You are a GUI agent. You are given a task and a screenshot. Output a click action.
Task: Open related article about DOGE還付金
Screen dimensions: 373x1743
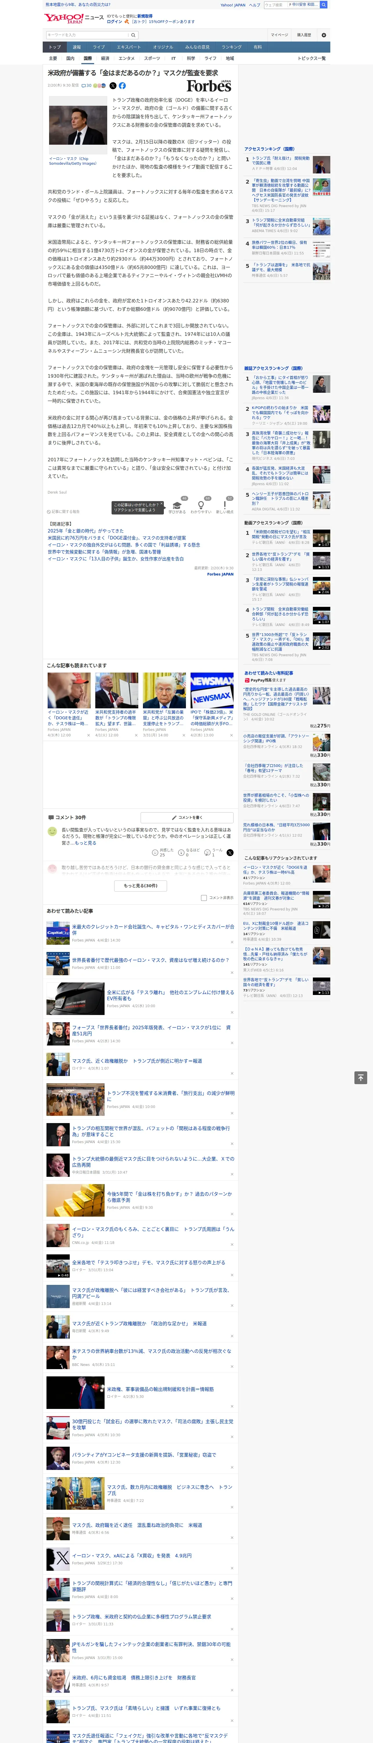116,538
